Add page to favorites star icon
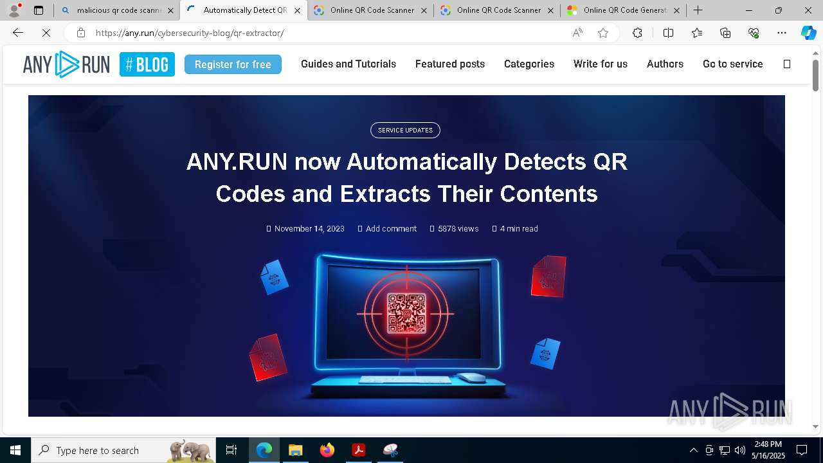This screenshot has height=463, width=823. pyautogui.click(x=603, y=33)
